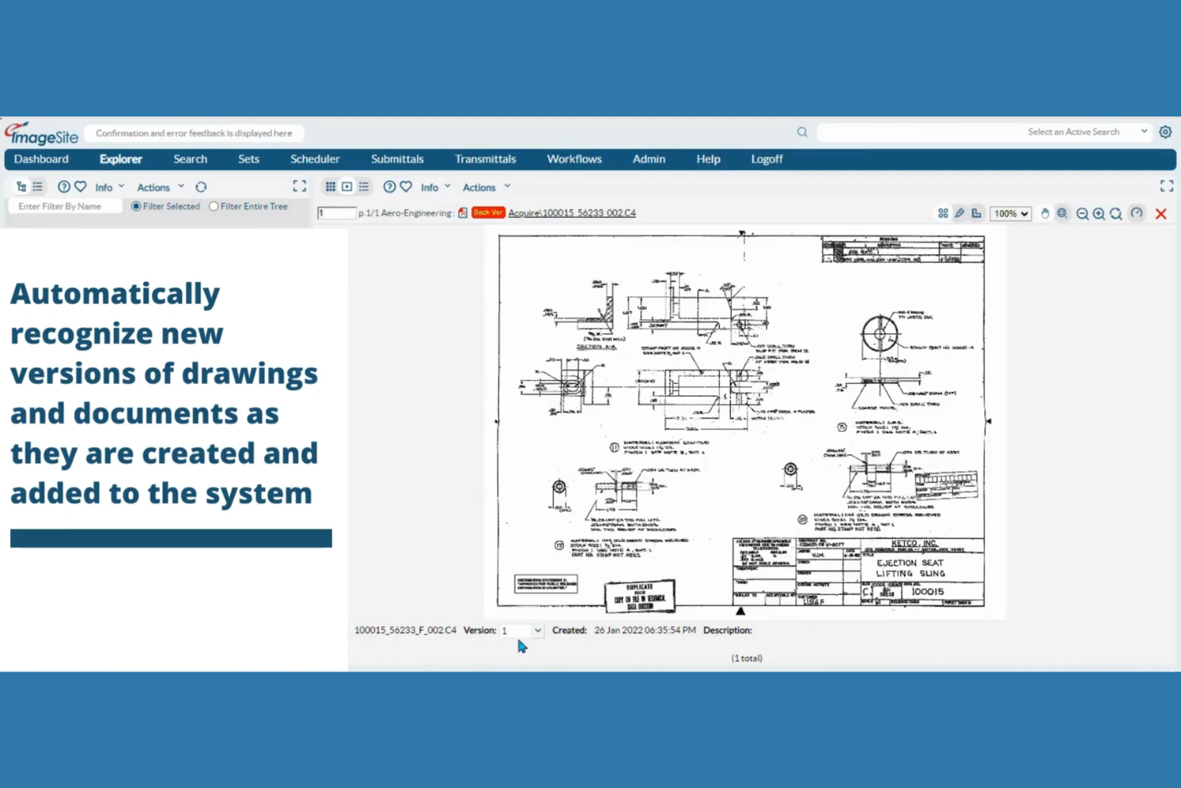Screen dimensions: 1181x788
Task: Open search using the magnifier icon
Action: (x=802, y=132)
